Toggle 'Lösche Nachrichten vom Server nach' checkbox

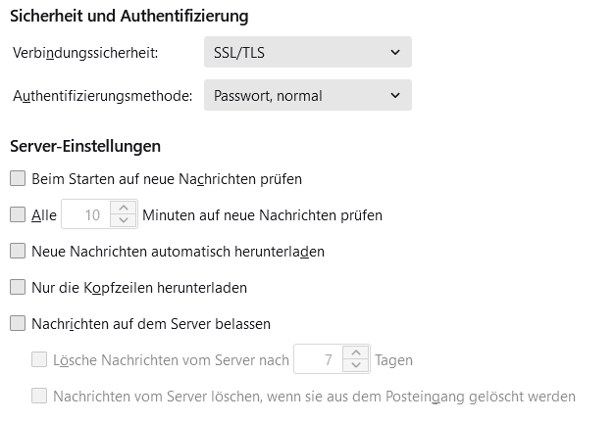point(39,359)
